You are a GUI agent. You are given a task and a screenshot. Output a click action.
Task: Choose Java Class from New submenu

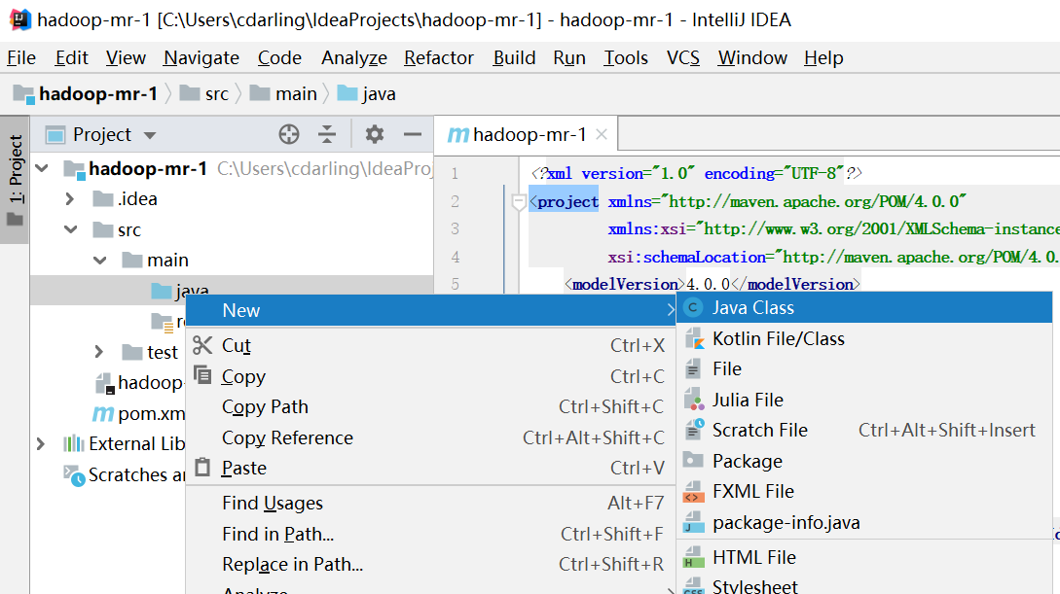(864, 308)
